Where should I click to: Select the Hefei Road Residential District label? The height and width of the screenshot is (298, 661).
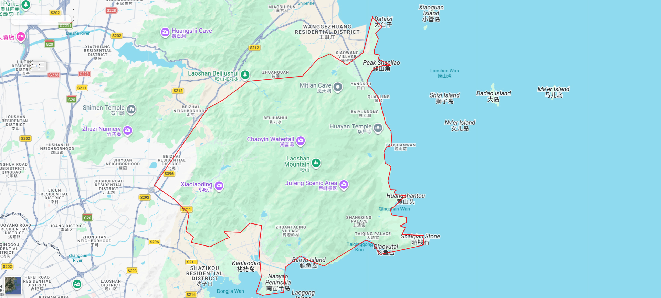(37, 283)
